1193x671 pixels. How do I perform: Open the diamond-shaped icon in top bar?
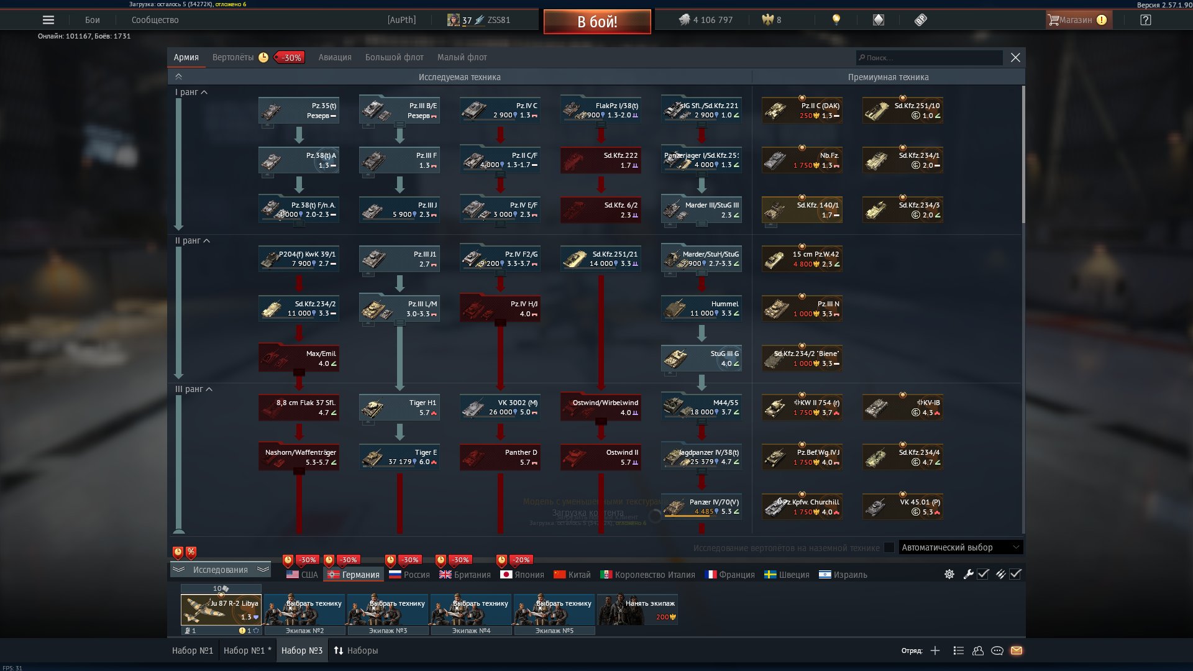pyautogui.click(x=879, y=20)
